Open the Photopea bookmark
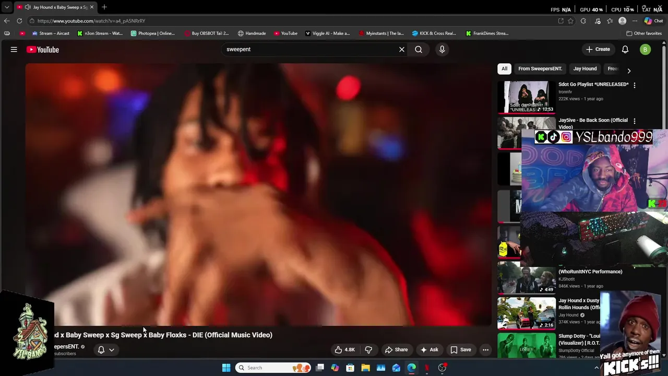Viewport: 668px width, 376px height. [153, 33]
